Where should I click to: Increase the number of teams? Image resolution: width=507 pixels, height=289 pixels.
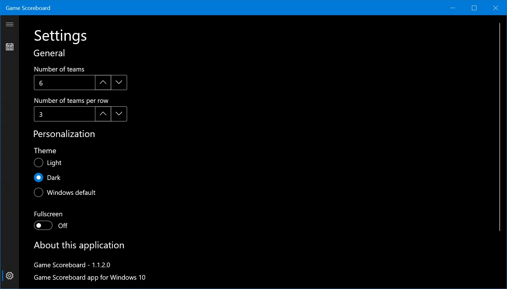[103, 82]
